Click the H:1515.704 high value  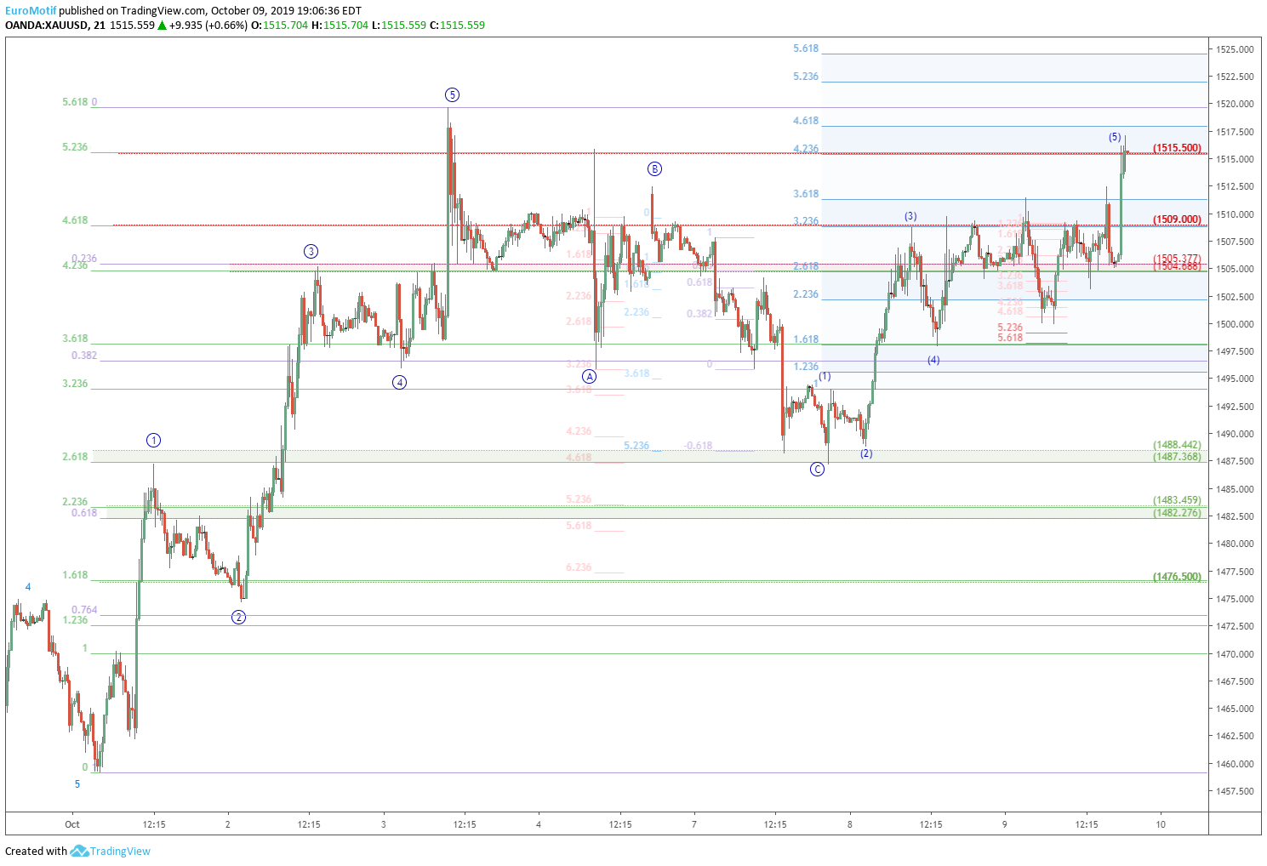pos(340,26)
